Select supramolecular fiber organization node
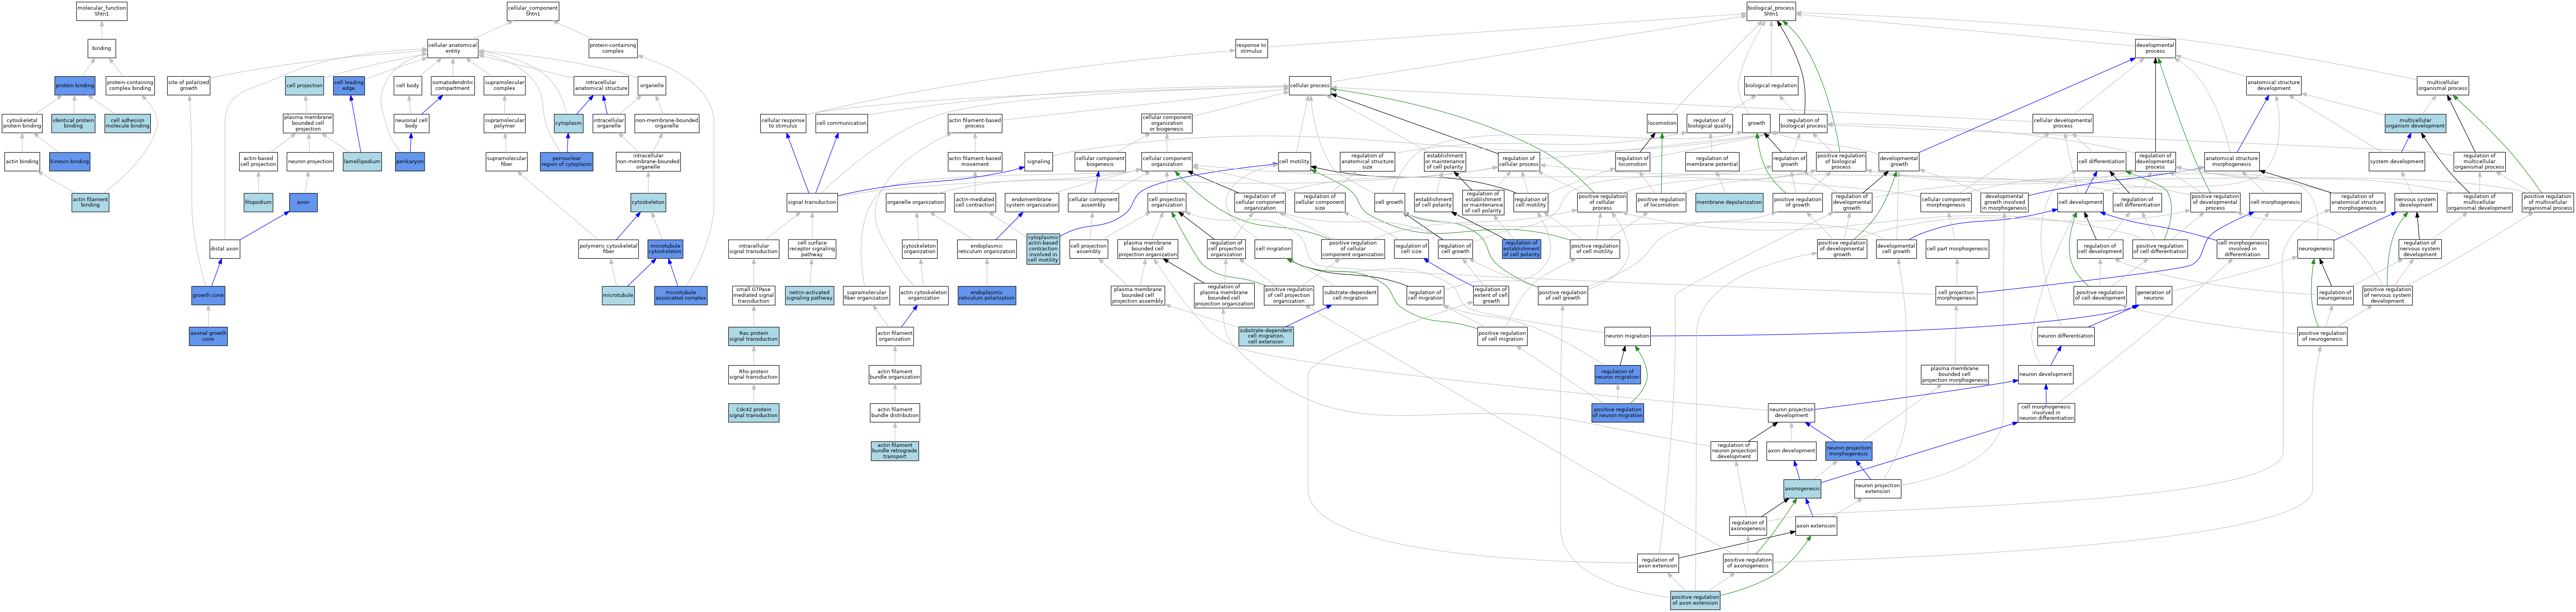Viewport: 2576px width, 612px height. point(866,295)
